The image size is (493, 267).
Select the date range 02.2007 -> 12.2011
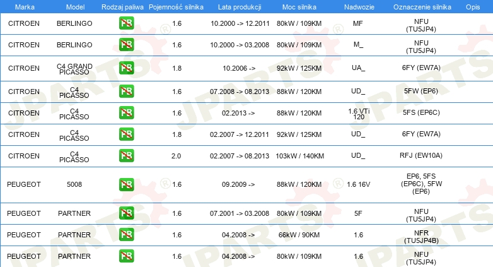point(240,134)
